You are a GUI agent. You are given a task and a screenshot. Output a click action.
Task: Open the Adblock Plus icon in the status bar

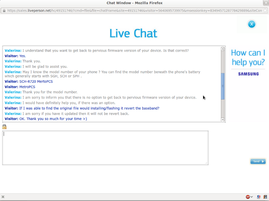[x=247, y=197]
